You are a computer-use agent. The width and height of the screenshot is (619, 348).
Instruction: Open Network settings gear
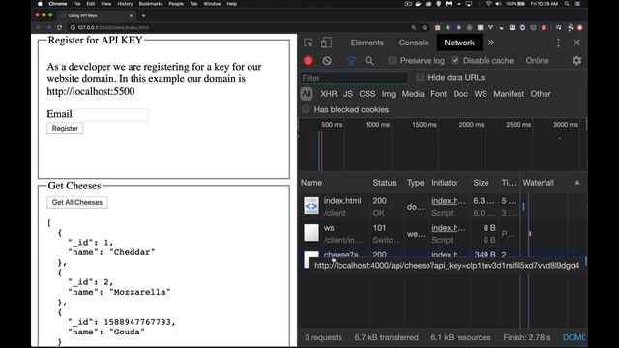tap(576, 60)
